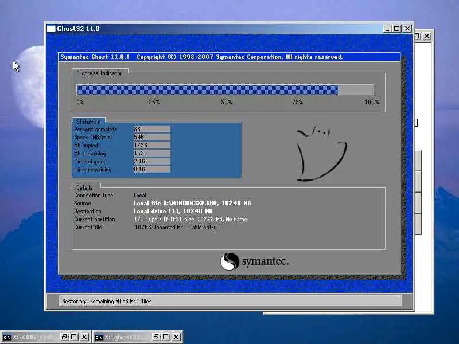Image resolution: width=459 pixels, height=344 pixels.
Task: Close the X:\ghost32 minimized window
Action: click(x=176, y=337)
